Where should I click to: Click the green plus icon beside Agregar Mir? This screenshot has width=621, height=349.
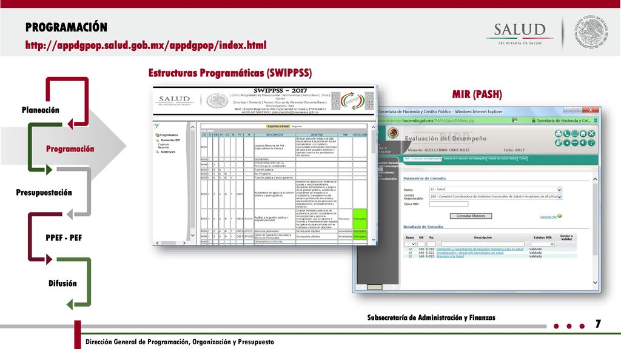560,216
